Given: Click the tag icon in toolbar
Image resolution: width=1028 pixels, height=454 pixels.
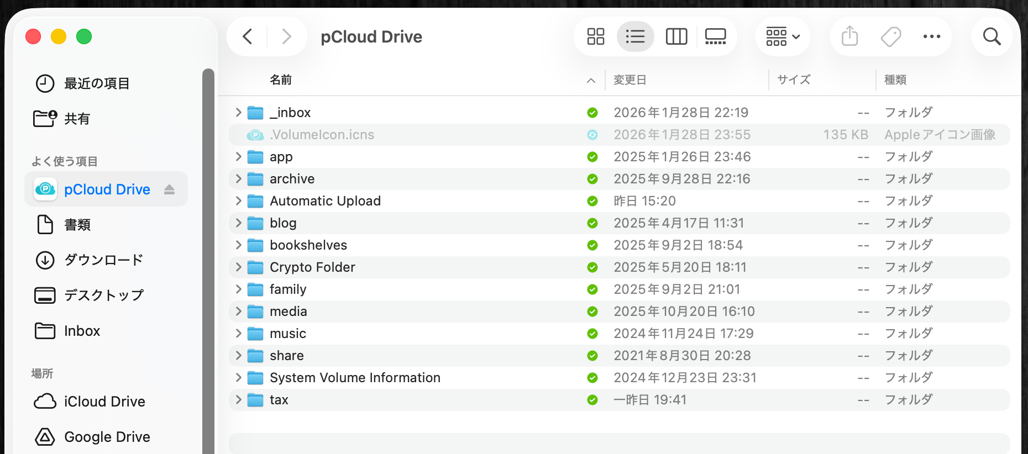Looking at the screenshot, I should click(x=890, y=37).
